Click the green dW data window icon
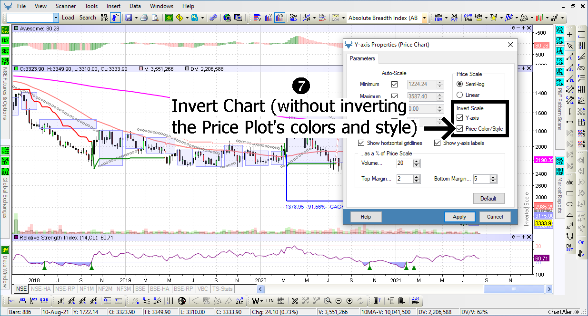This screenshot has width=588, height=316. [169, 18]
